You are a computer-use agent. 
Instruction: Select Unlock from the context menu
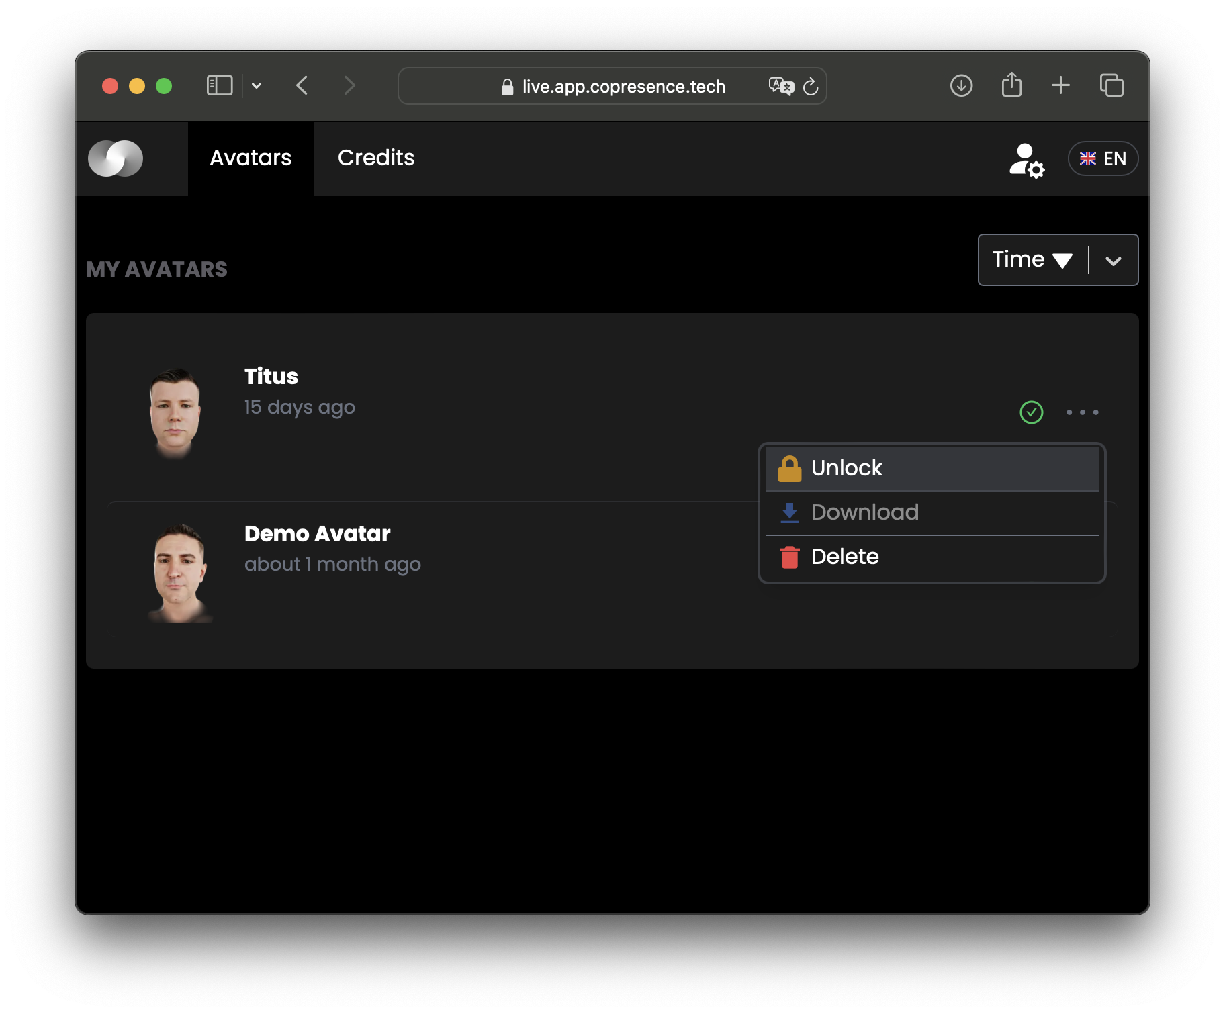[x=932, y=468]
